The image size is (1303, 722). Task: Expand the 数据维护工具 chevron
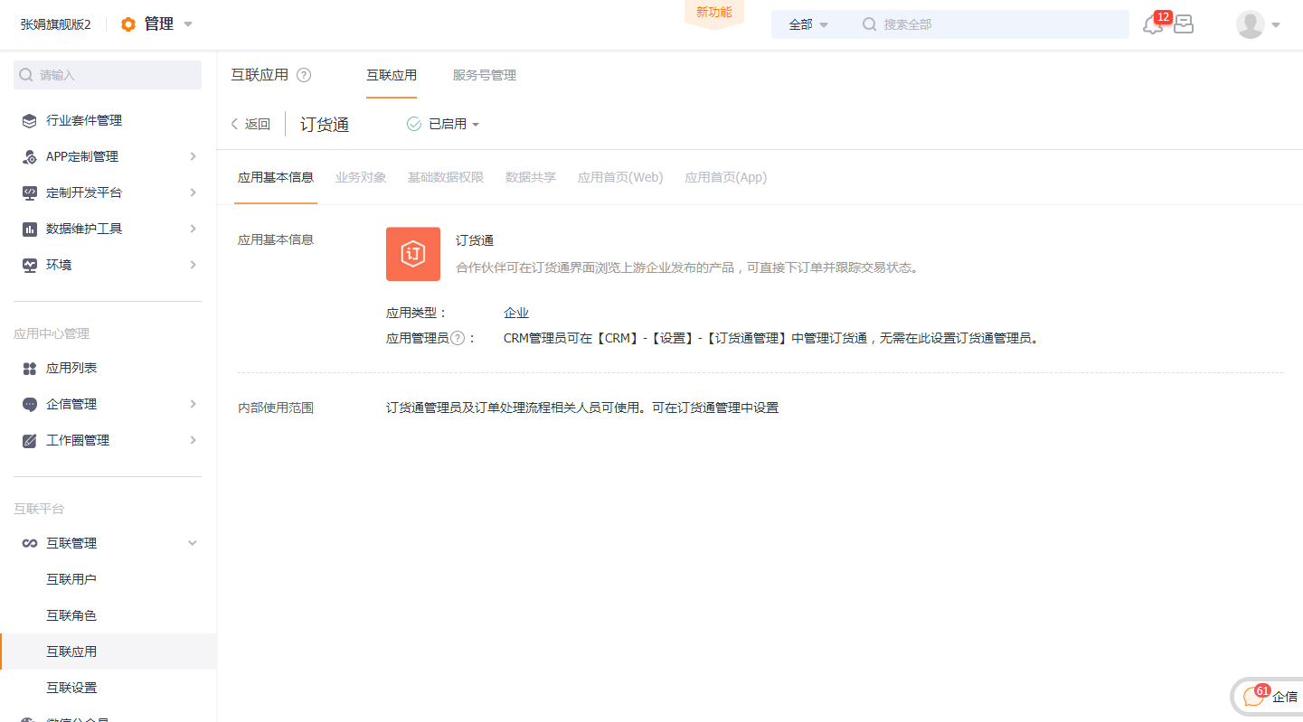point(193,229)
